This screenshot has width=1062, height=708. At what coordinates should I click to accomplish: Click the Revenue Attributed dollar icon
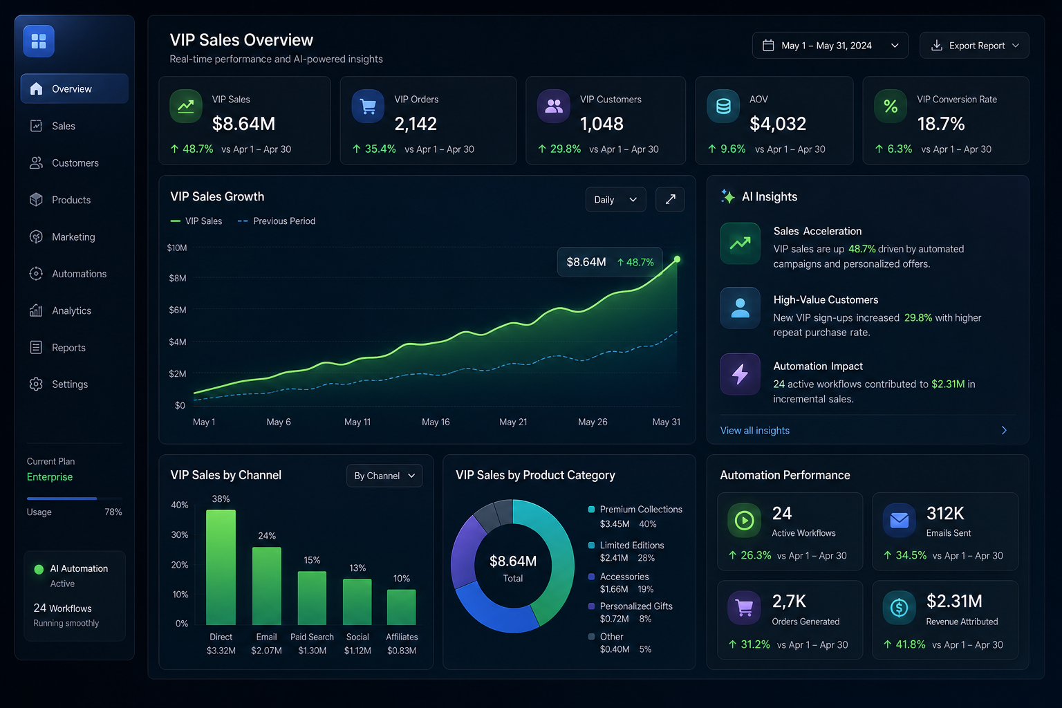(900, 608)
